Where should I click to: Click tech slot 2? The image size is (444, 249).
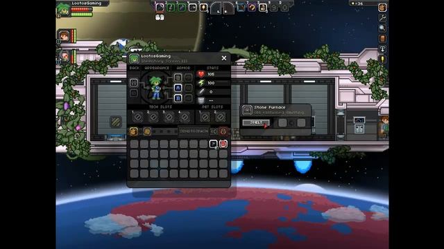(x=153, y=117)
